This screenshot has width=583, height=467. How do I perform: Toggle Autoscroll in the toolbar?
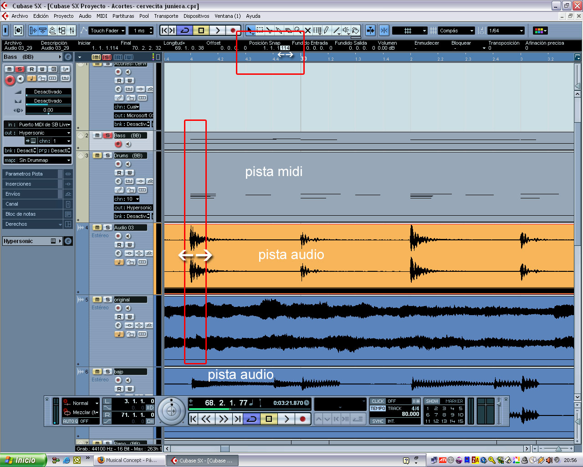[x=370, y=31]
